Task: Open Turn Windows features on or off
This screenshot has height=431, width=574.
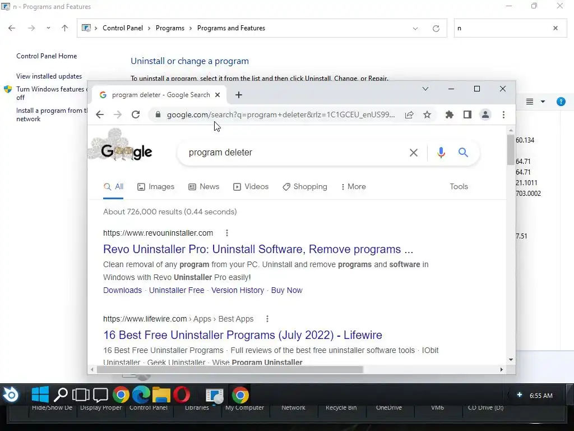Action: (51, 93)
